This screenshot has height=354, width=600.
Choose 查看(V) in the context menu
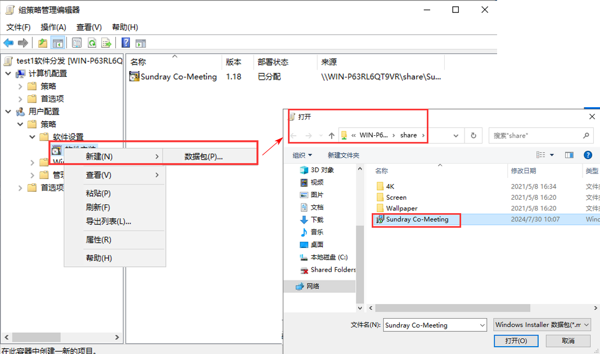pyautogui.click(x=114, y=175)
